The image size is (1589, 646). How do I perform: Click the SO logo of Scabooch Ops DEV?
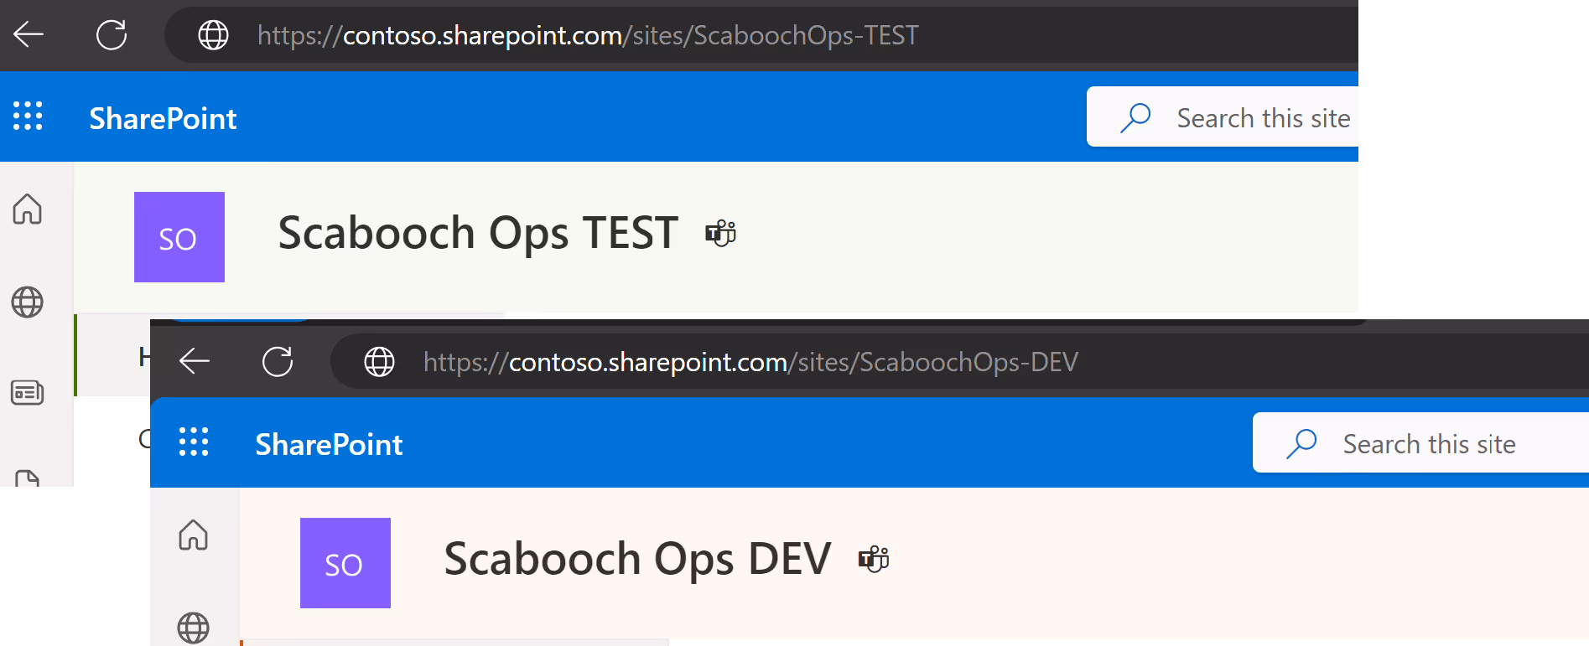pos(345,563)
